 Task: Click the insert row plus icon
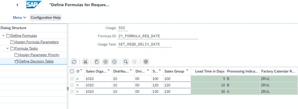coord(105,62)
